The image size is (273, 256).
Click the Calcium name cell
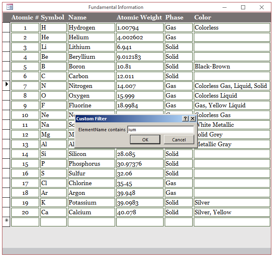point(91,212)
